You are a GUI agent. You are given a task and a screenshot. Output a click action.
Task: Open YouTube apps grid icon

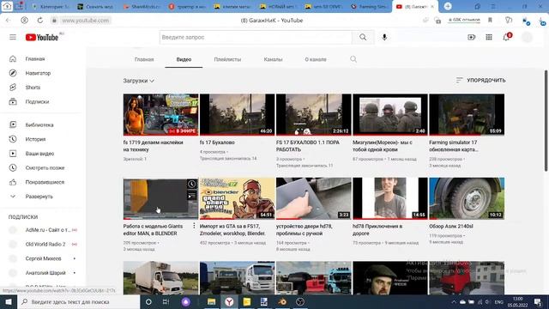pyautogui.click(x=489, y=37)
